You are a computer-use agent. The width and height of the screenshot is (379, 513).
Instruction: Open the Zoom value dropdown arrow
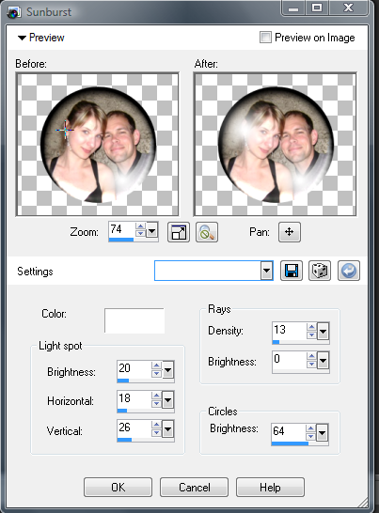coord(151,230)
